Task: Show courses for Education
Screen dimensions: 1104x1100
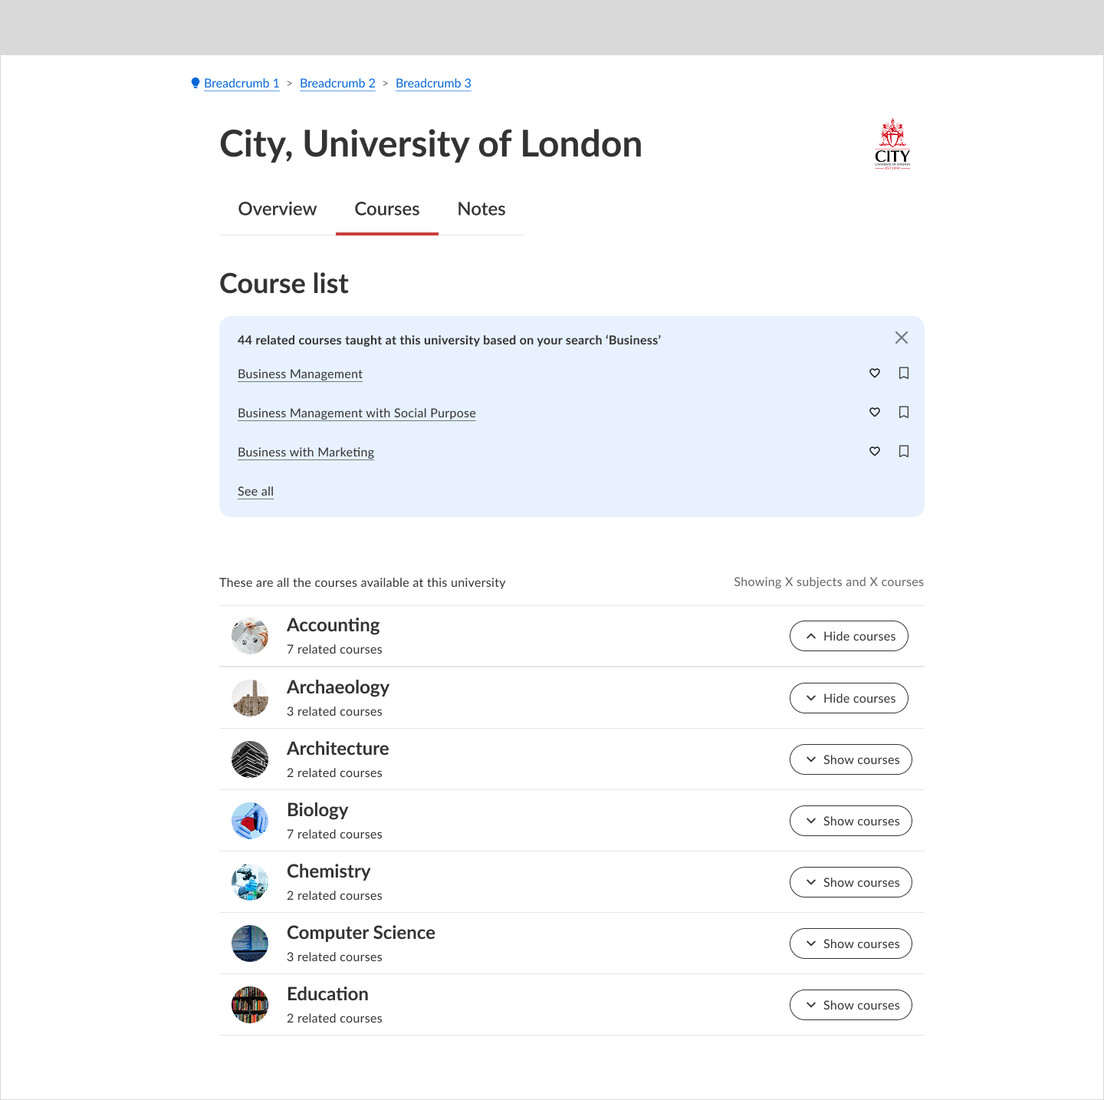Action: (851, 1005)
